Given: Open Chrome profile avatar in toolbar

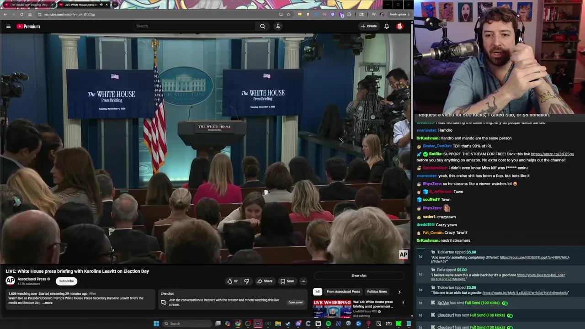Looking at the screenshot, I should [382, 14].
